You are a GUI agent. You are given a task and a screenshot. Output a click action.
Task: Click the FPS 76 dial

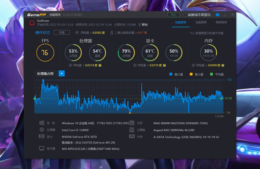coord(45,53)
